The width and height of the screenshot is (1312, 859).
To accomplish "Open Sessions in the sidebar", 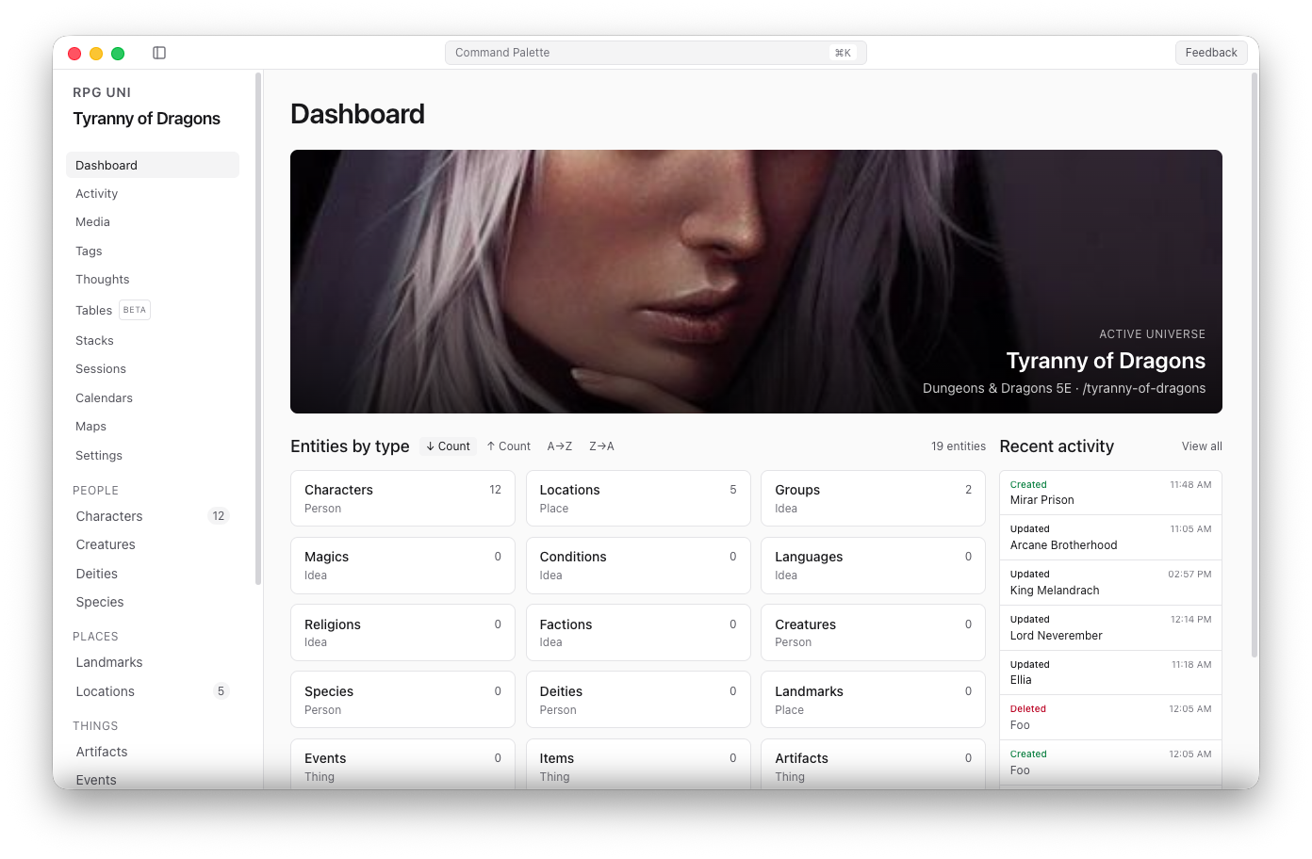I will (153, 369).
